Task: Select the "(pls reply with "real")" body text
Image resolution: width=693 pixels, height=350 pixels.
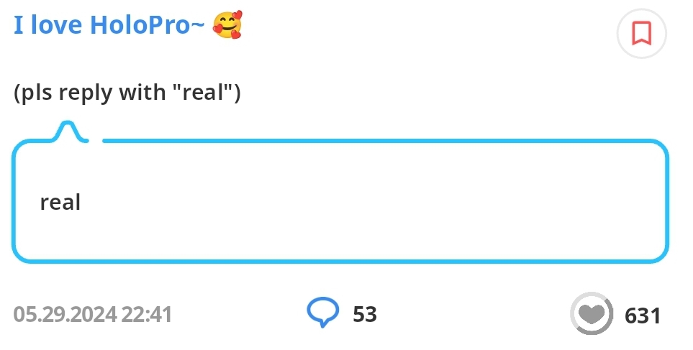Action: click(x=126, y=93)
